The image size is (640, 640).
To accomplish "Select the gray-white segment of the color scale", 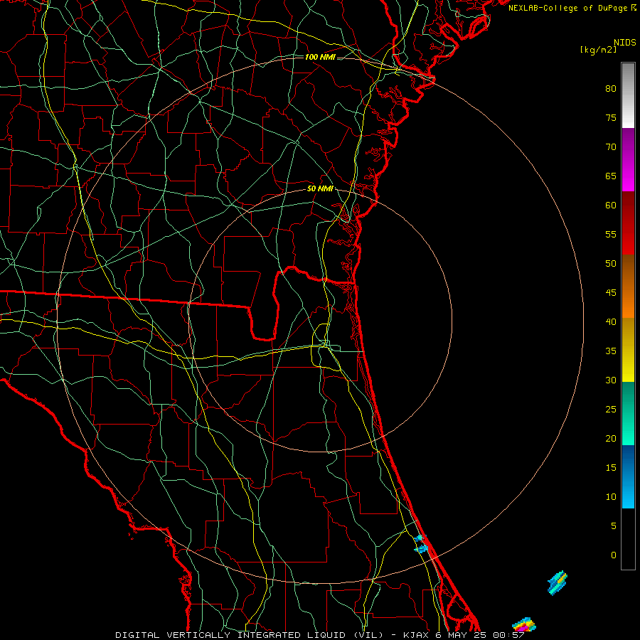I will pos(628,95).
